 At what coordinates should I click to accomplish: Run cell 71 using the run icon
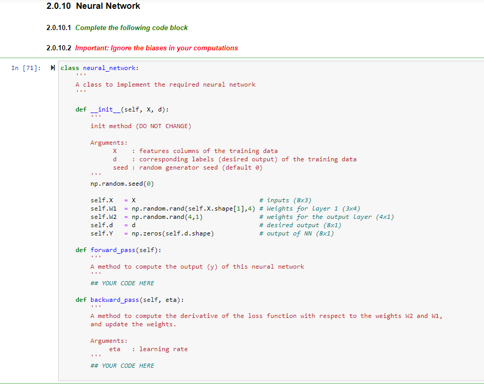[53, 68]
